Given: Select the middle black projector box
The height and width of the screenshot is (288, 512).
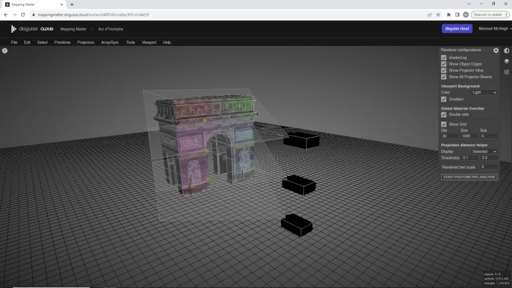Looking at the screenshot, I should click(299, 185).
